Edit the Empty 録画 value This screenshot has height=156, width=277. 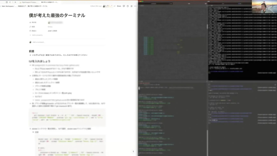click(x=50, y=27)
